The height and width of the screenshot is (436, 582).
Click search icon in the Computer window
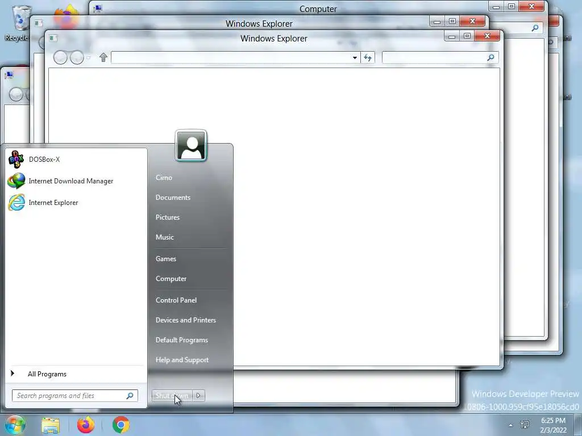(x=535, y=28)
